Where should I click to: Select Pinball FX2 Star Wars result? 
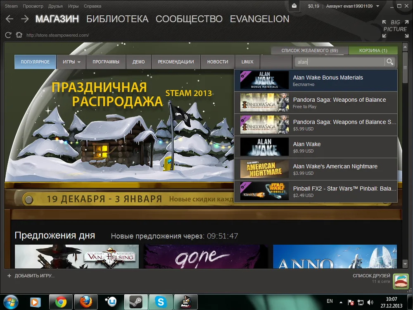pyautogui.click(x=316, y=191)
